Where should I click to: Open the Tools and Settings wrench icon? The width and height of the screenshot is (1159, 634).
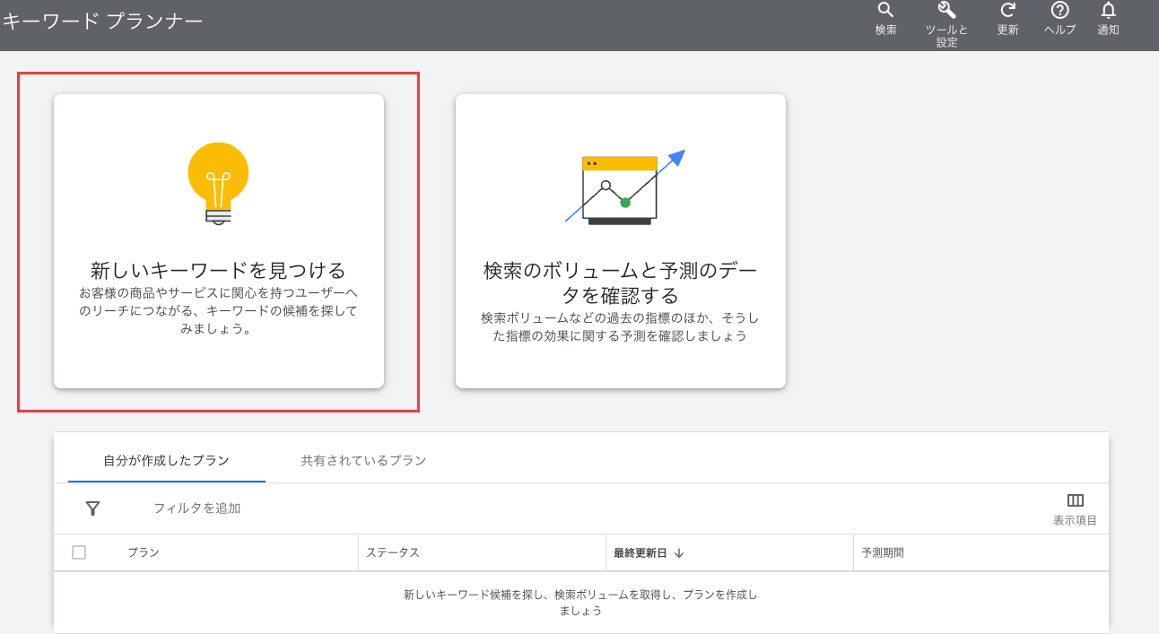946,11
